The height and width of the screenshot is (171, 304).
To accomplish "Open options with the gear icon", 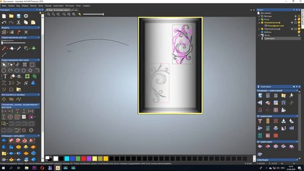I will (x=26, y=16).
